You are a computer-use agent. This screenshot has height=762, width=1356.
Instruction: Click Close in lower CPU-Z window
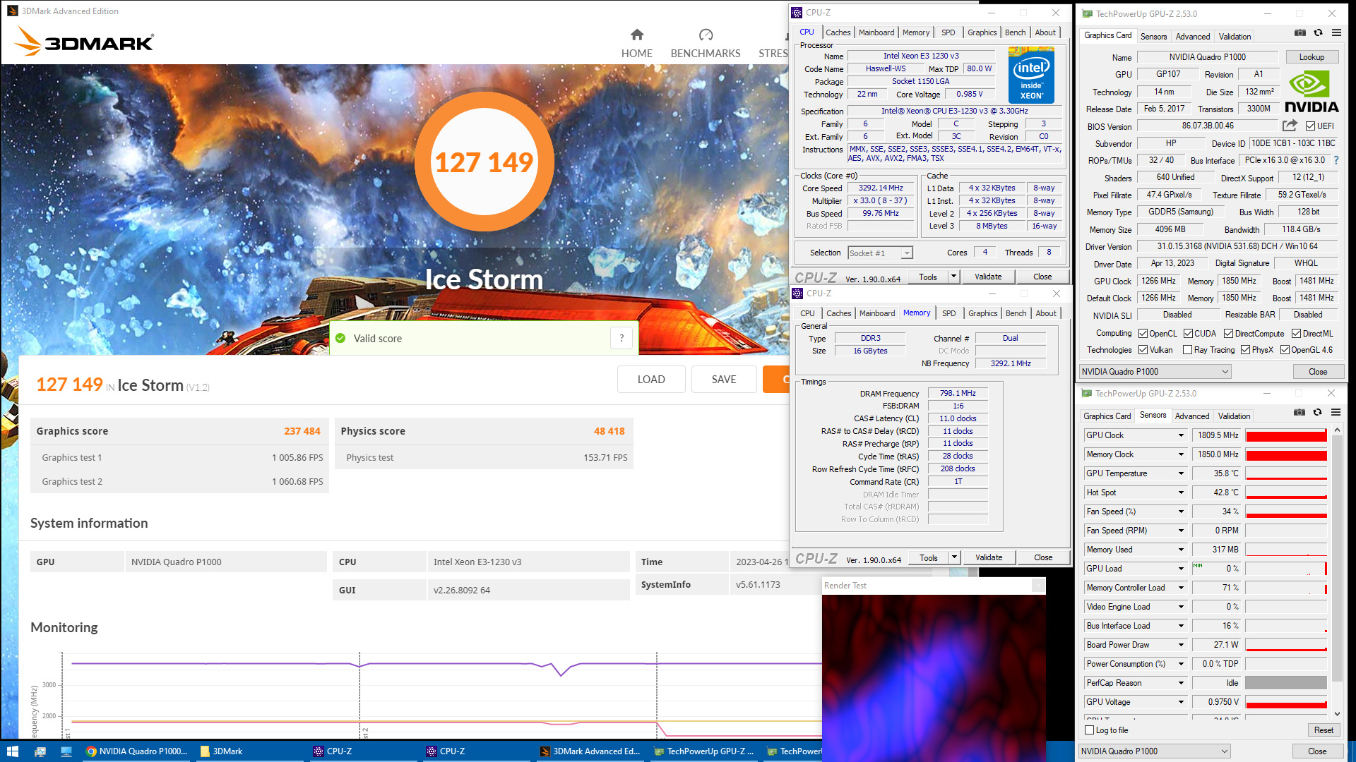point(1043,557)
